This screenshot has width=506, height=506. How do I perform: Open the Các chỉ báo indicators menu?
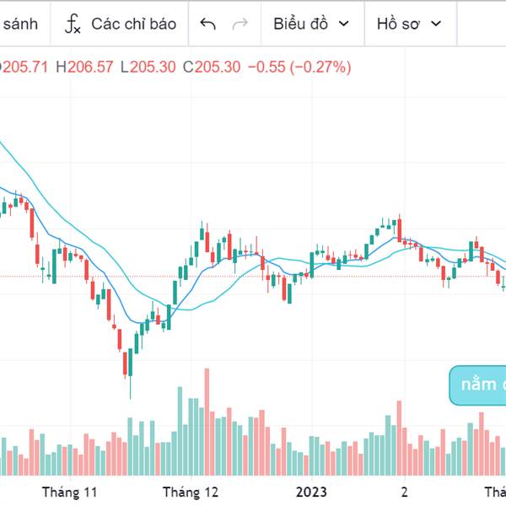tap(133, 24)
